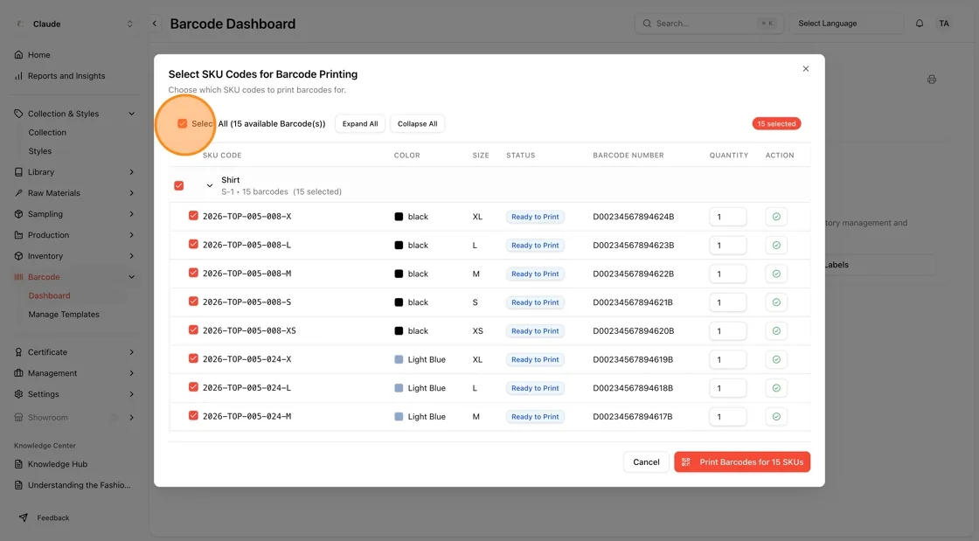Click the Feedback paper plane icon
Viewport: 979px width, 541px height.
[23, 518]
